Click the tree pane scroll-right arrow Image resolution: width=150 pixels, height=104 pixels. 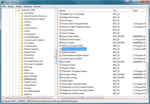point(52,97)
